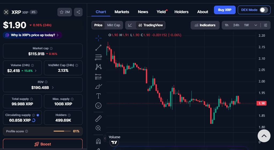
Task: Open the Indicators menu
Action: tap(205, 25)
